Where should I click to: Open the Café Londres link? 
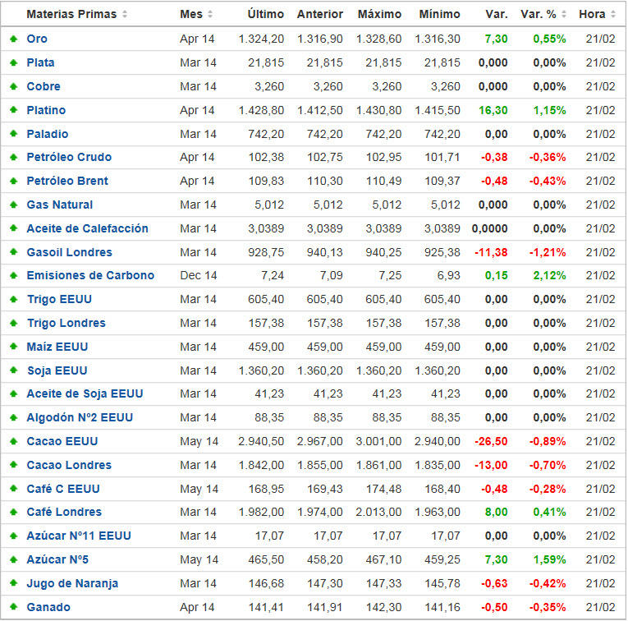click(x=64, y=513)
